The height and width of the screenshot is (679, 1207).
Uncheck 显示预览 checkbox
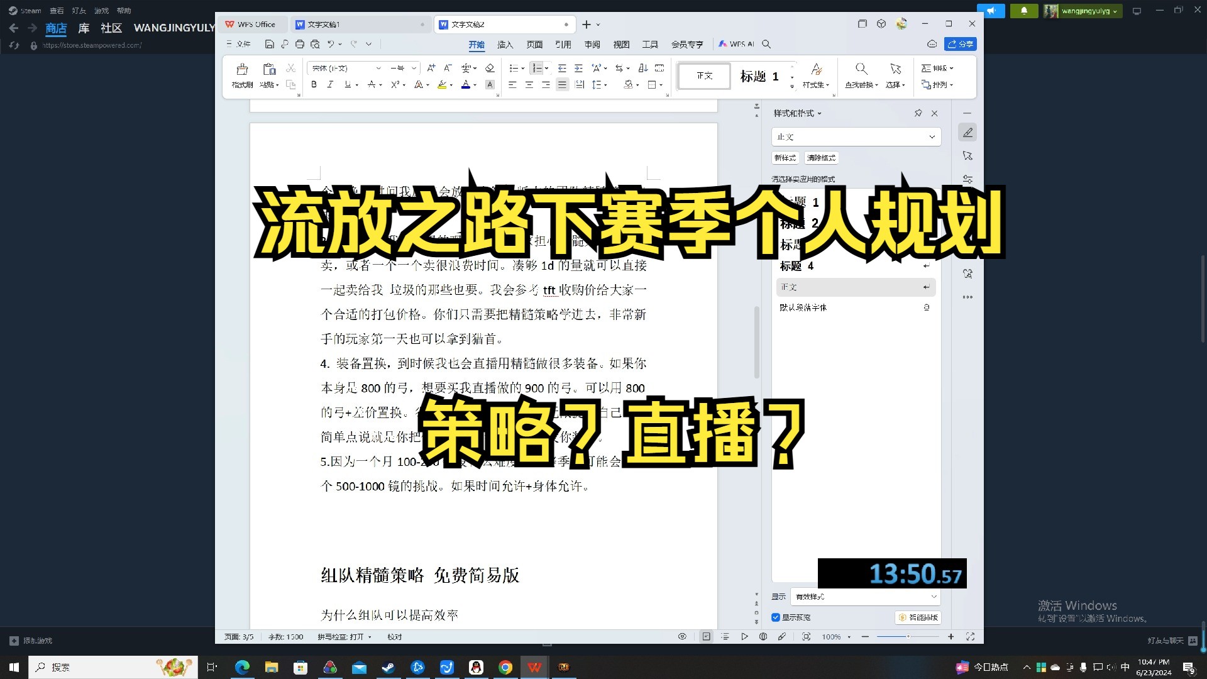(776, 617)
